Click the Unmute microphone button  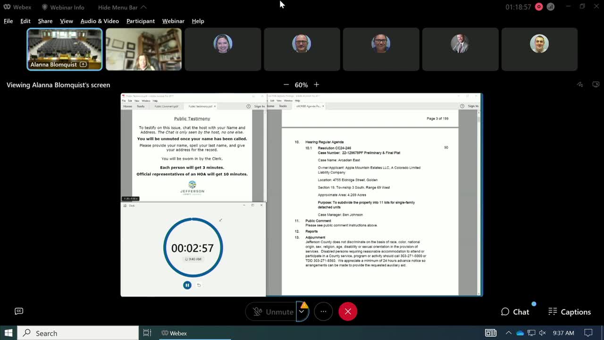(x=273, y=312)
